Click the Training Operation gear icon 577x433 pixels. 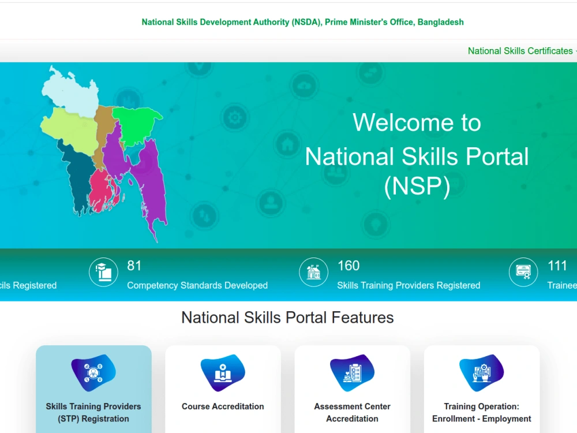[x=482, y=372]
